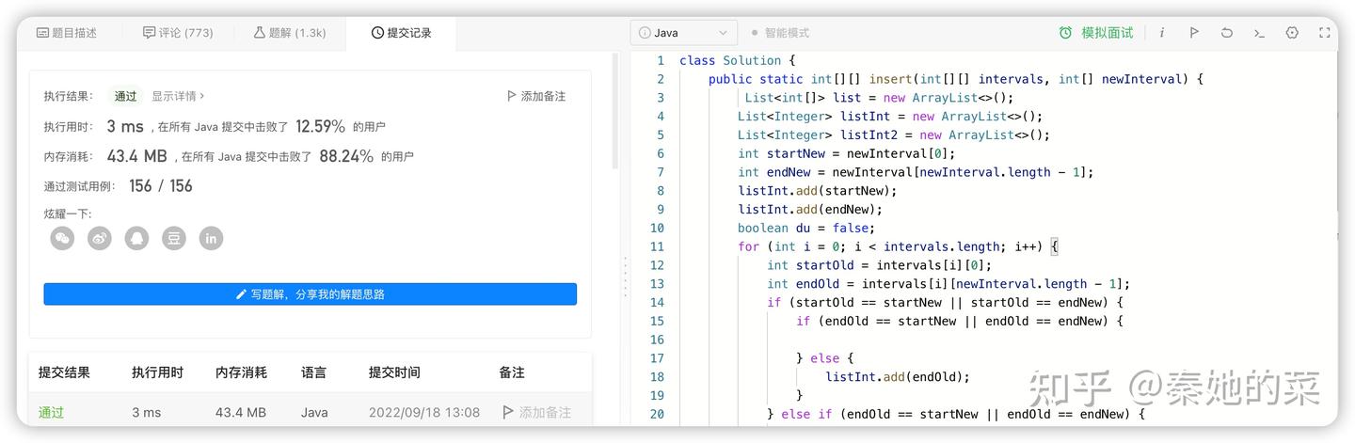Share result via Weibo icon
This screenshot has width=1355, height=443.
pos(100,238)
